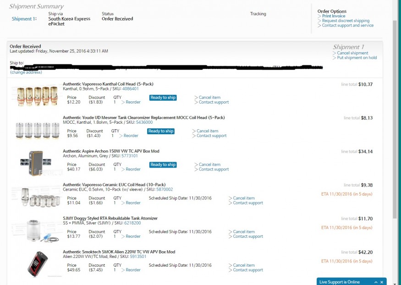
Task: Click Ready to ship badge for Youde Mesmer
Action: [161, 131]
